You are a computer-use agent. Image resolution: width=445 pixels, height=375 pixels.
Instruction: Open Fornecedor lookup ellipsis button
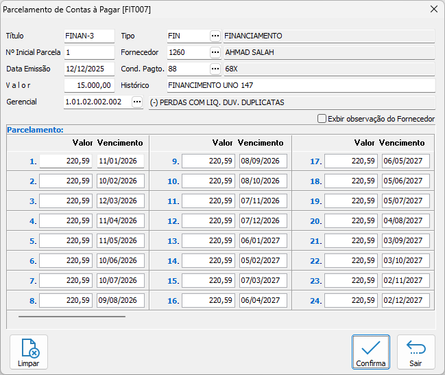(215, 52)
